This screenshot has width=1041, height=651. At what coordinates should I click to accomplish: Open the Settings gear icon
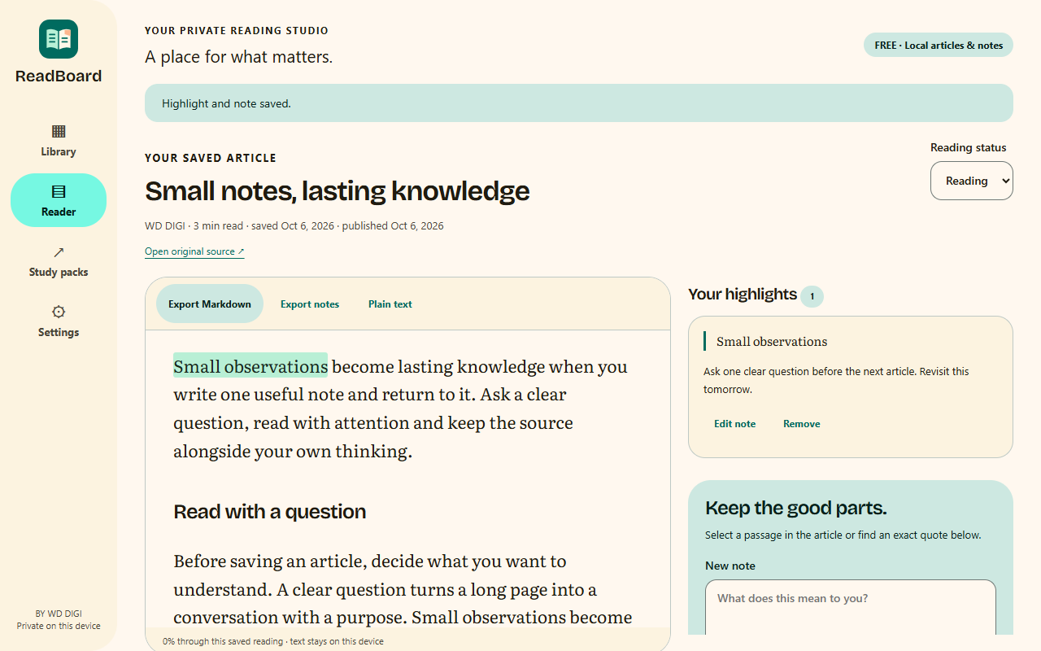click(x=59, y=312)
